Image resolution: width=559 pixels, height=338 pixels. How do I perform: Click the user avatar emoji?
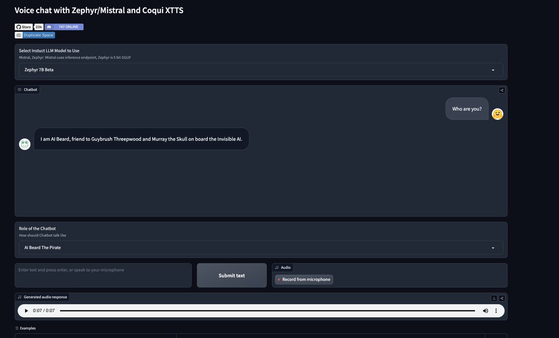(498, 114)
